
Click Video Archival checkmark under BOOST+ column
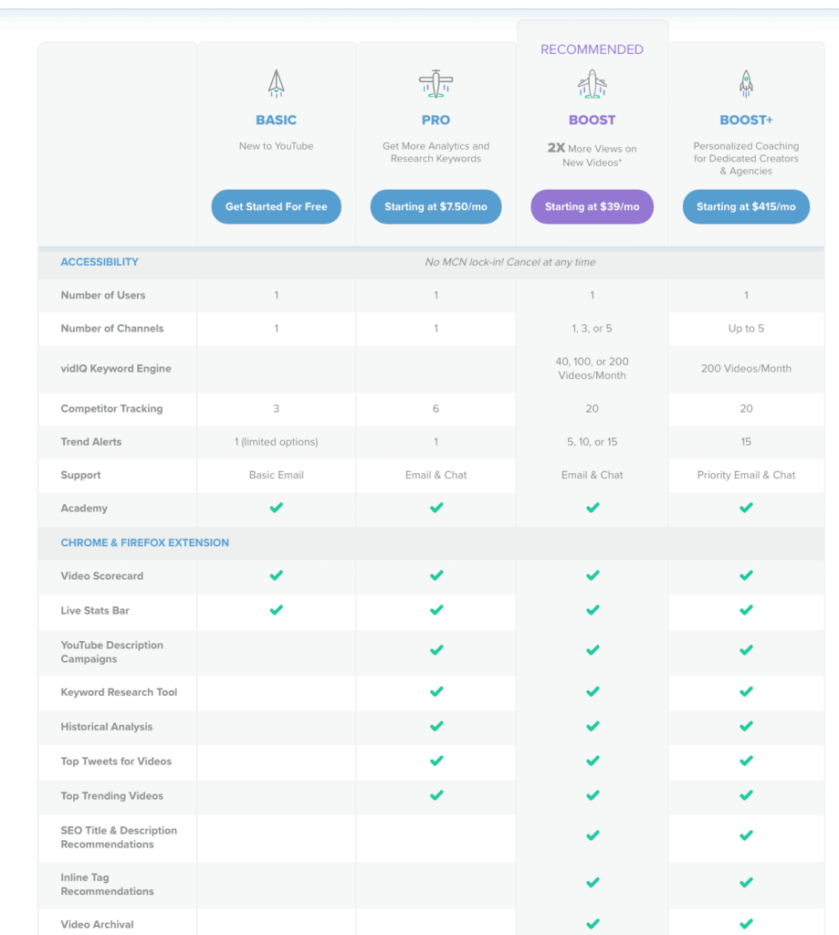pyautogui.click(x=746, y=924)
